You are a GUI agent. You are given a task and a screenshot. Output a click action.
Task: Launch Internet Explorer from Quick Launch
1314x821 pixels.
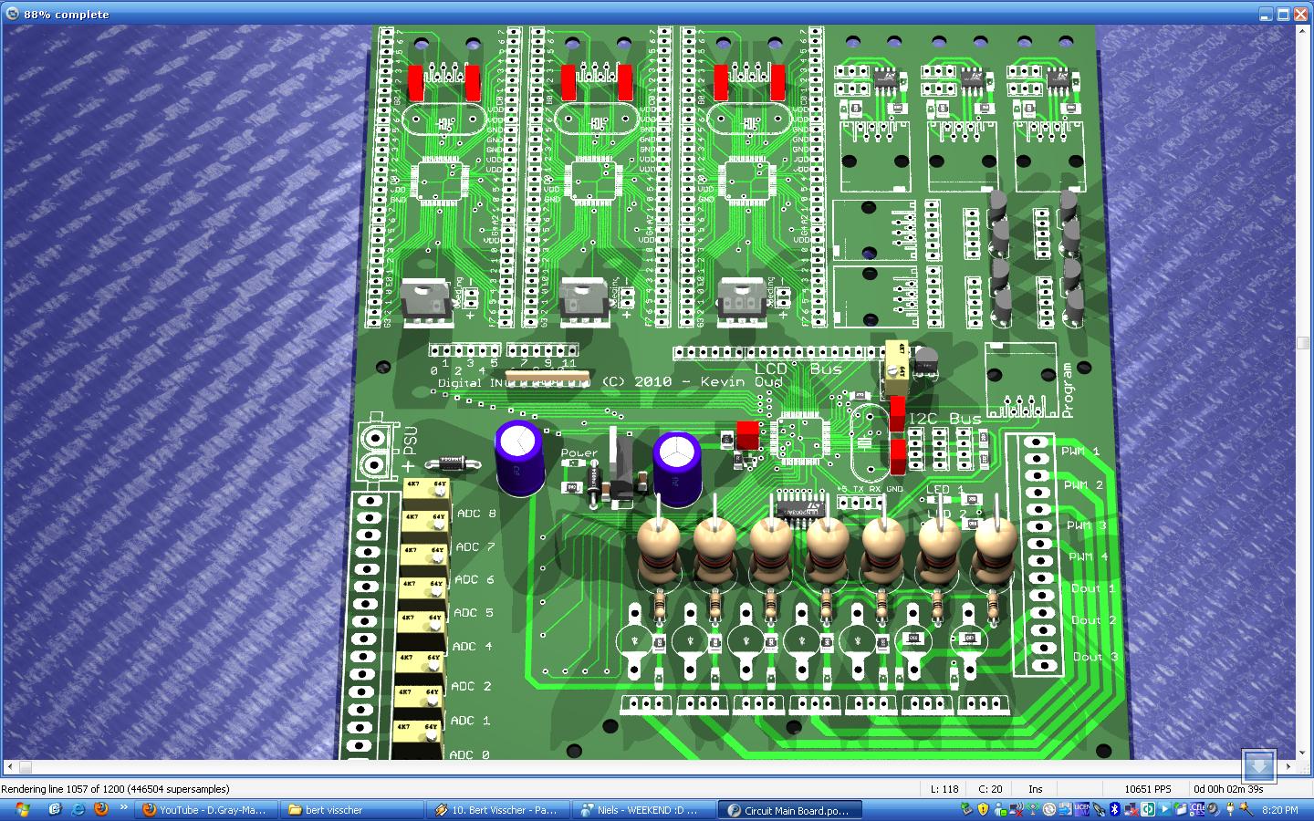point(78,809)
